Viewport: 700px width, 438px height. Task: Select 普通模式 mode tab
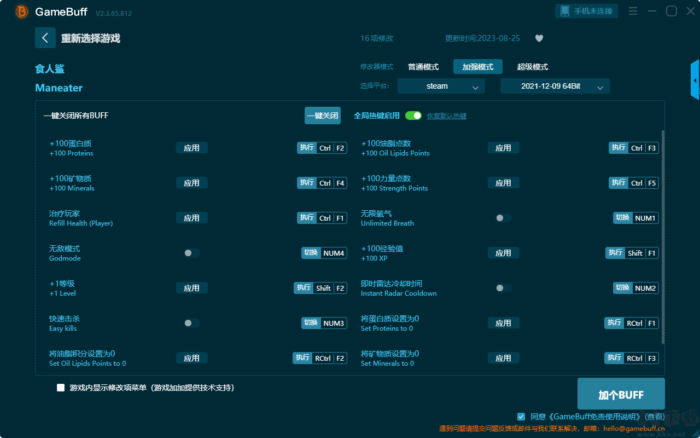tap(423, 67)
